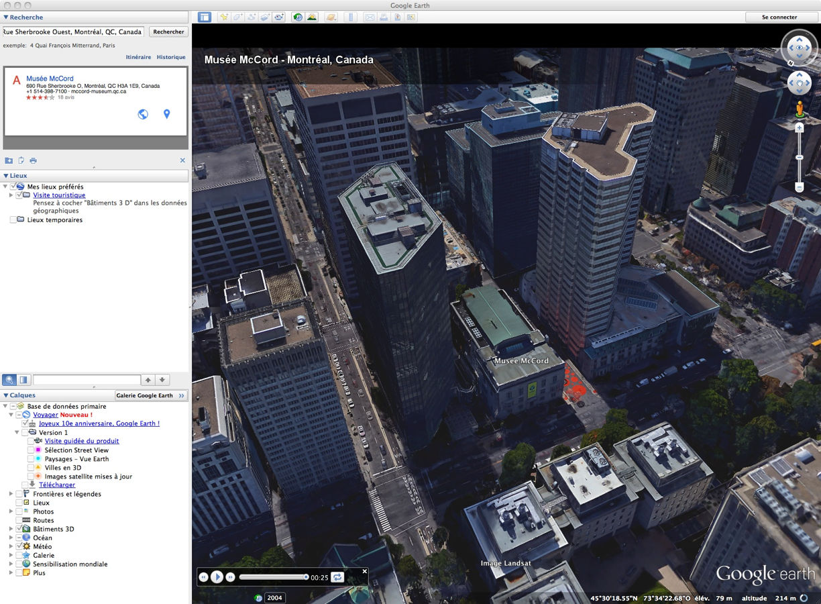Viewport: 821px width, 604px height.
Task: Click the look-around compass control
Action: coord(799,48)
